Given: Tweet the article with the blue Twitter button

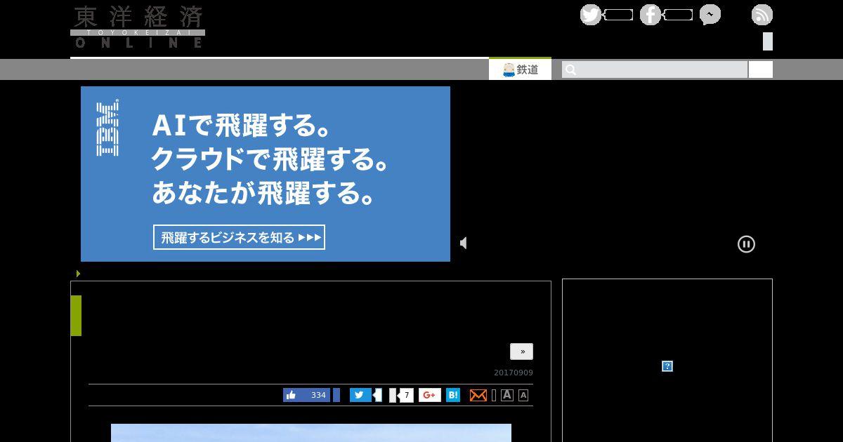Looking at the screenshot, I should tap(360, 395).
